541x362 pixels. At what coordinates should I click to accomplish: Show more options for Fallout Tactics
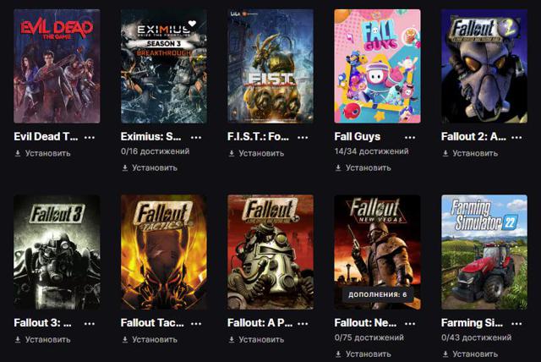[196, 323]
